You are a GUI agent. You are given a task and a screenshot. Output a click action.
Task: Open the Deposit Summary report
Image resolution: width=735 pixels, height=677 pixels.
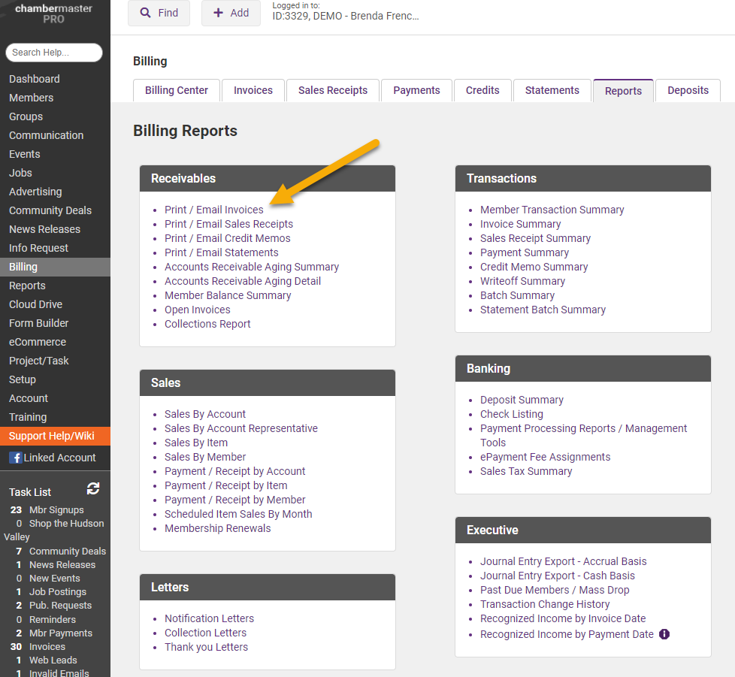pyautogui.click(x=522, y=400)
